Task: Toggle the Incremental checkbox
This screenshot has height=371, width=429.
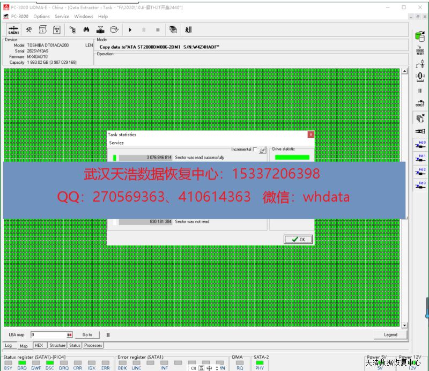Action: [x=255, y=150]
